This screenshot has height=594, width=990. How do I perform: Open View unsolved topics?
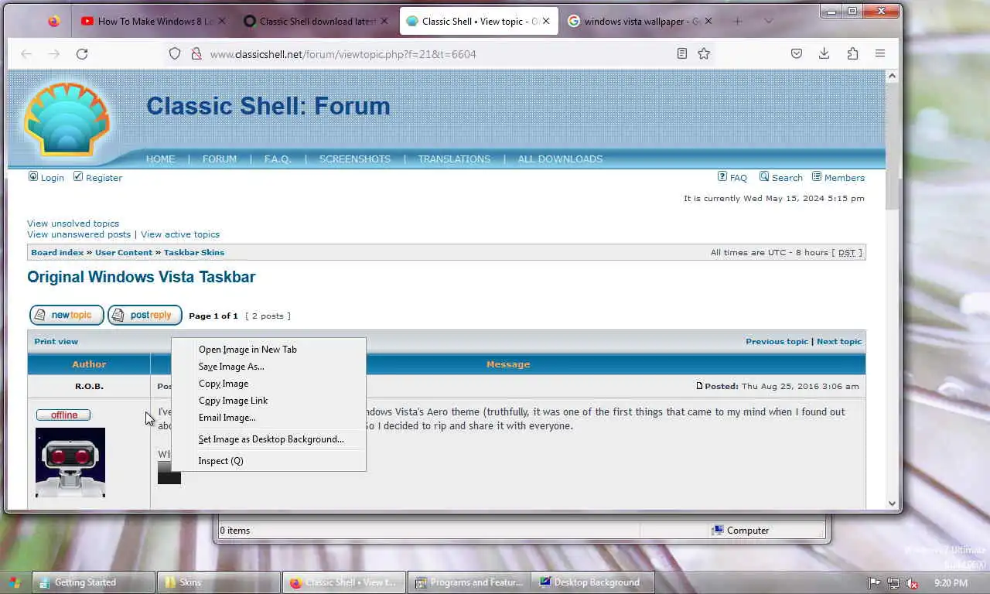click(x=73, y=224)
